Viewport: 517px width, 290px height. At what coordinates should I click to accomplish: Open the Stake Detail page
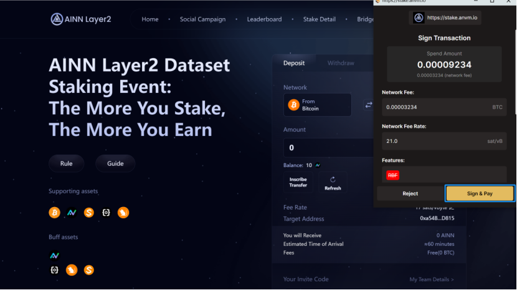[x=320, y=19]
